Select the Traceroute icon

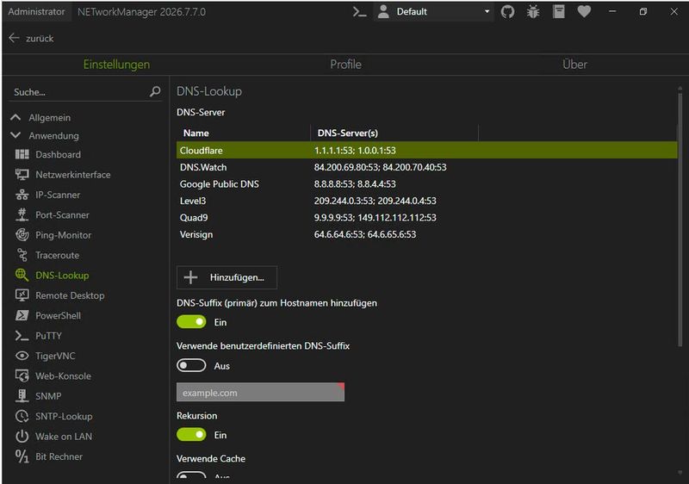click(22, 255)
